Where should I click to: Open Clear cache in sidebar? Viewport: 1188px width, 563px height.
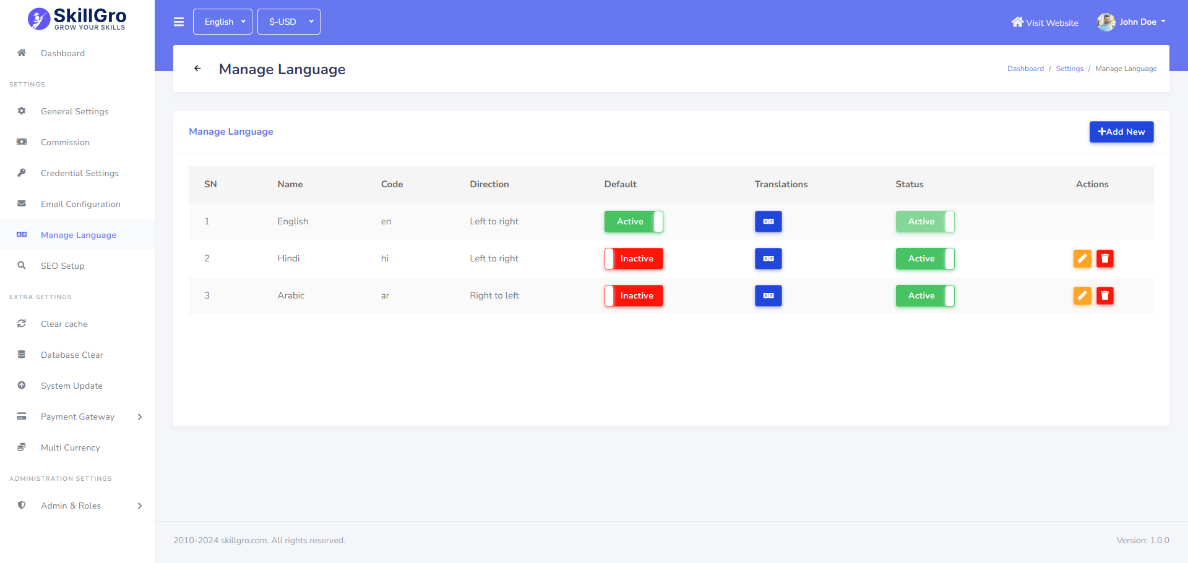tap(77, 324)
